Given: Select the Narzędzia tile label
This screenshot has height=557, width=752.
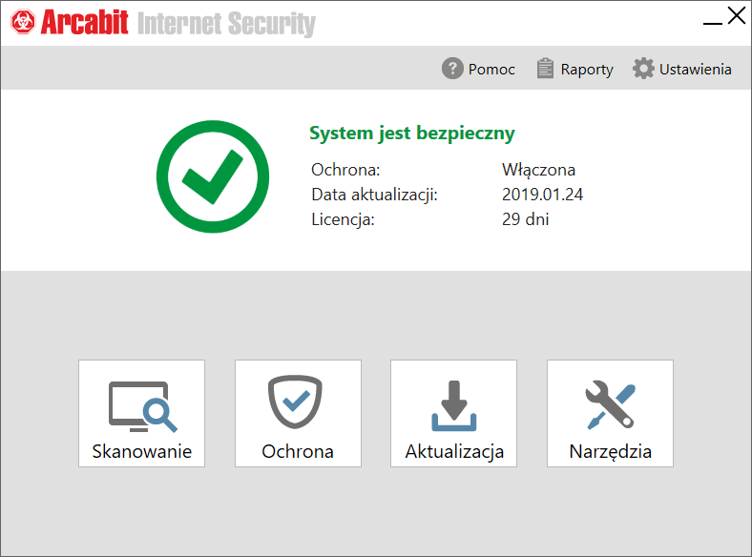Looking at the screenshot, I should point(610,452).
